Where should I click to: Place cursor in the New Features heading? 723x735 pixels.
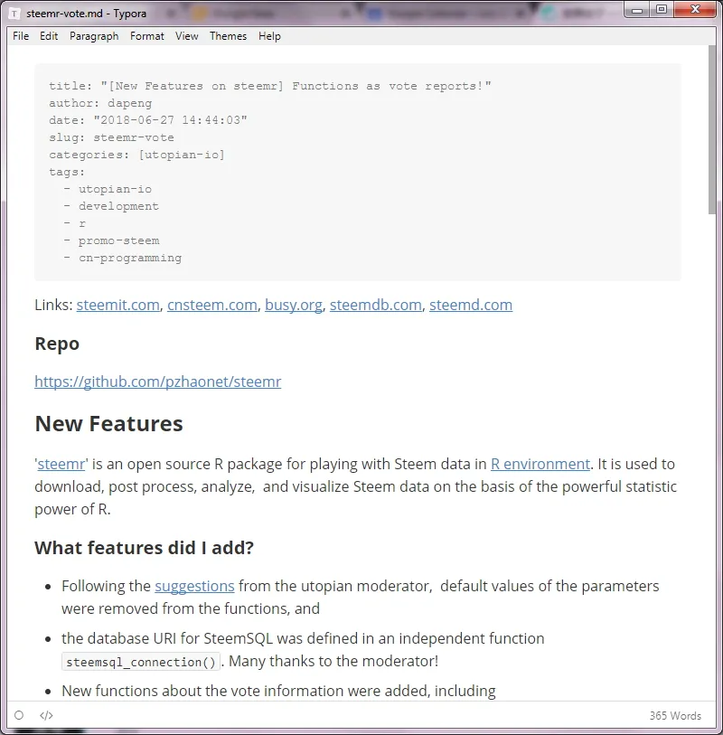108,424
